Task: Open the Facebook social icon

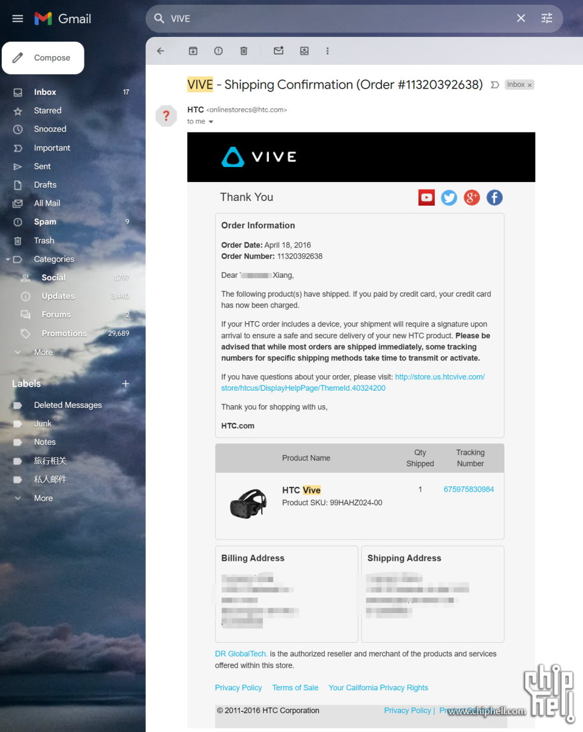Action: [x=494, y=197]
